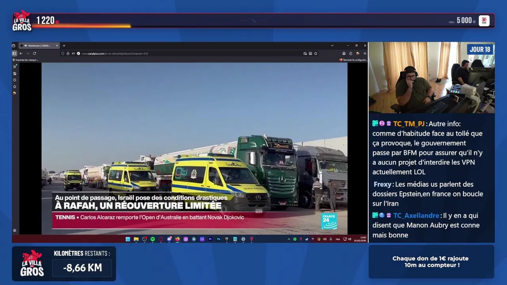Select the Maintenant | CANAL+ tab

pyautogui.click(x=38, y=46)
